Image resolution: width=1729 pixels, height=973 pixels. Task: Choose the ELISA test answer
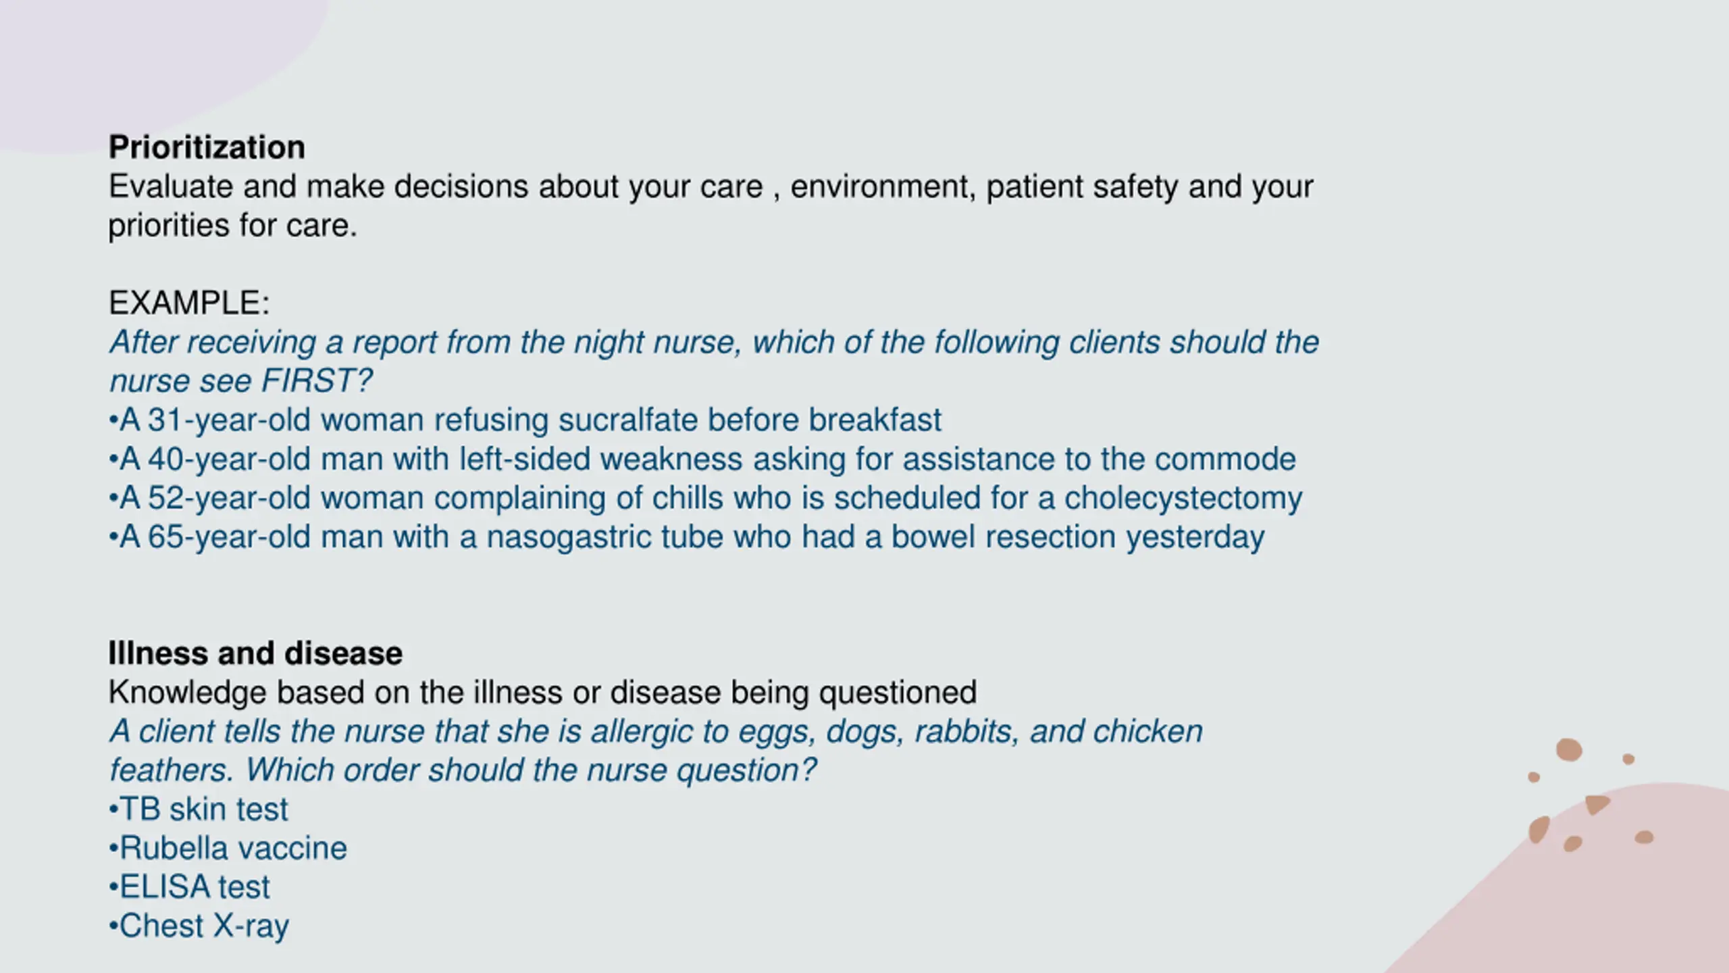189,887
